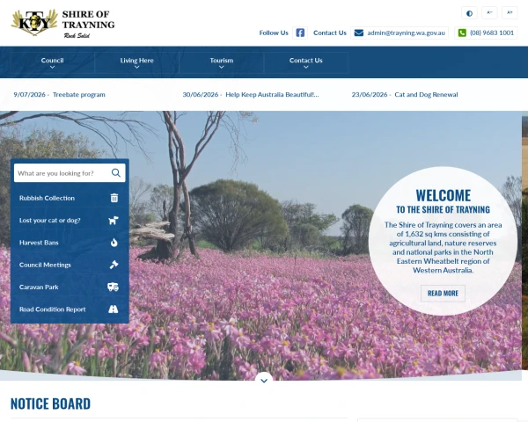
Task: Increase font size with A+ button
Action: click(510, 13)
